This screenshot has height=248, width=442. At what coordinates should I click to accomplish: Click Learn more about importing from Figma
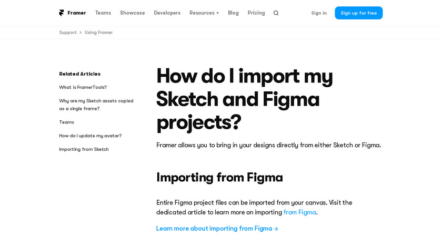[x=217, y=229]
